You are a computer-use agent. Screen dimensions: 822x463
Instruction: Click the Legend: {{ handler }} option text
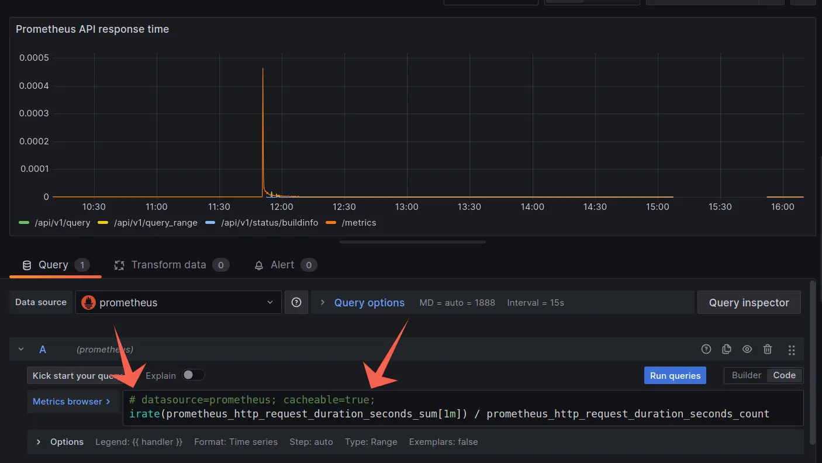tap(139, 442)
